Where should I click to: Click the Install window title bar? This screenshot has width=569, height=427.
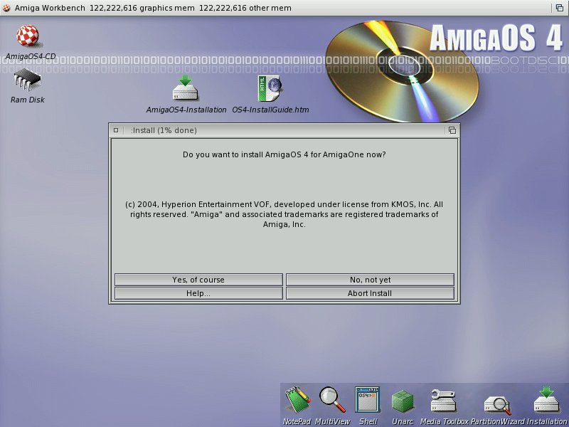pyautogui.click(x=283, y=130)
